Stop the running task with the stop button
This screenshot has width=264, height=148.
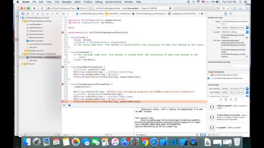(42, 8)
